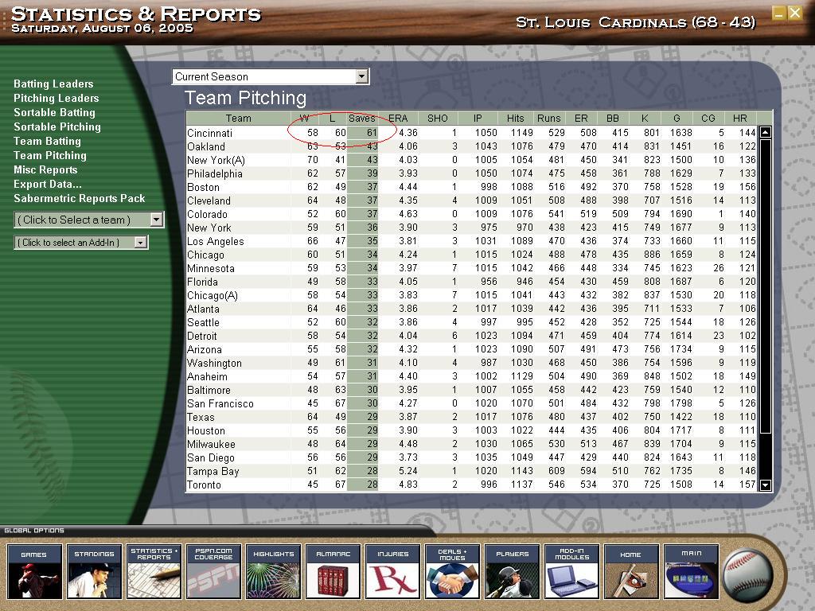
Task: Sort table by HR column header
Action: click(740, 118)
